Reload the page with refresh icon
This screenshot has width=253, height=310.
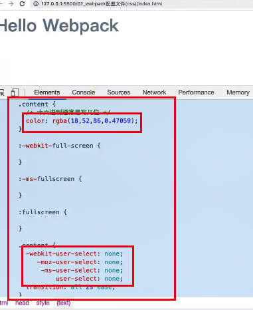22,4
